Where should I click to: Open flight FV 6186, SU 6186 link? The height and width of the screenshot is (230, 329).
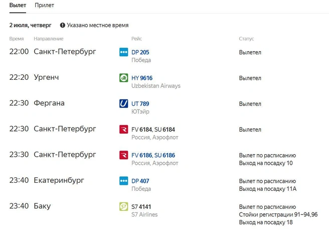153,155
